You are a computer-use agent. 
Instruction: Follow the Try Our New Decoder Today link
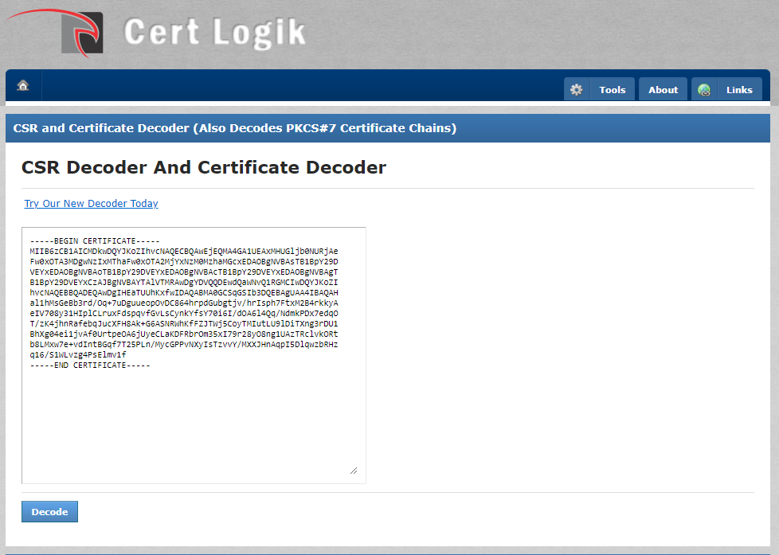click(91, 204)
